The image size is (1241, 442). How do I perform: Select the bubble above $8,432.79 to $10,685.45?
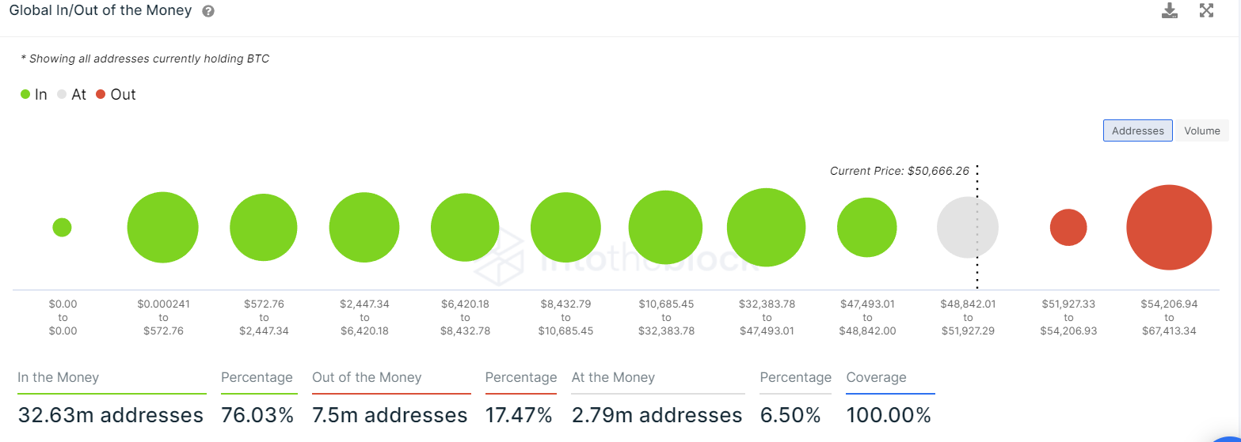click(x=565, y=228)
